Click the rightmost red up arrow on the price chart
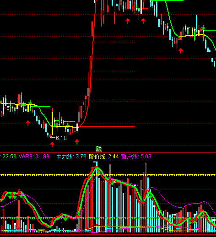The width and height of the screenshot is (216, 237). coord(181,51)
